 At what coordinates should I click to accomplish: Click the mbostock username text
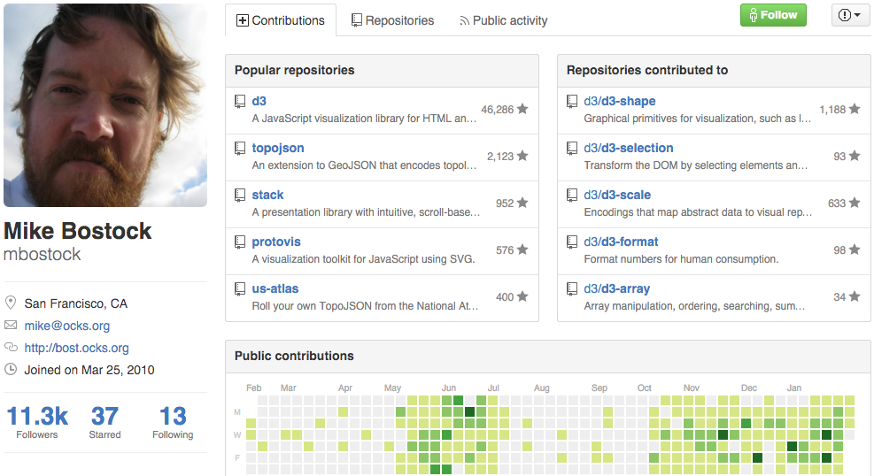(x=42, y=255)
